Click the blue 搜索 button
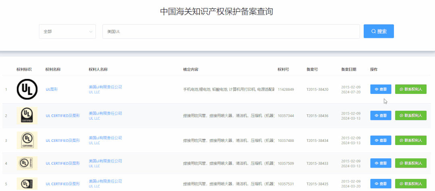 coord(379,31)
